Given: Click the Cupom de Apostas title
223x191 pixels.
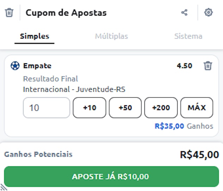Looking at the screenshot, I should pyautogui.click(x=66, y=13).
